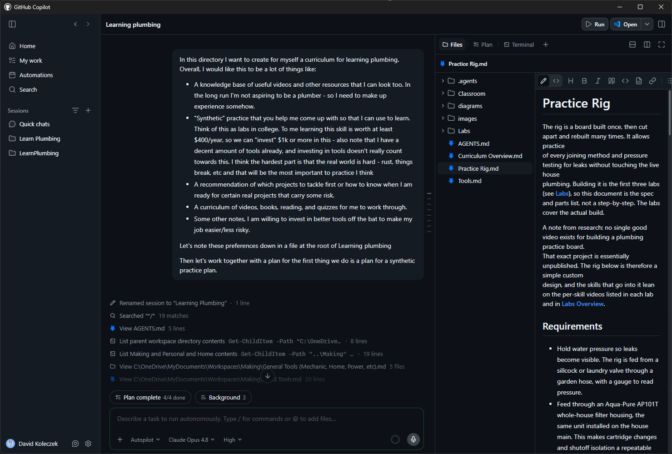
Task: Click the Run button
Action: [x=595, y=25]
